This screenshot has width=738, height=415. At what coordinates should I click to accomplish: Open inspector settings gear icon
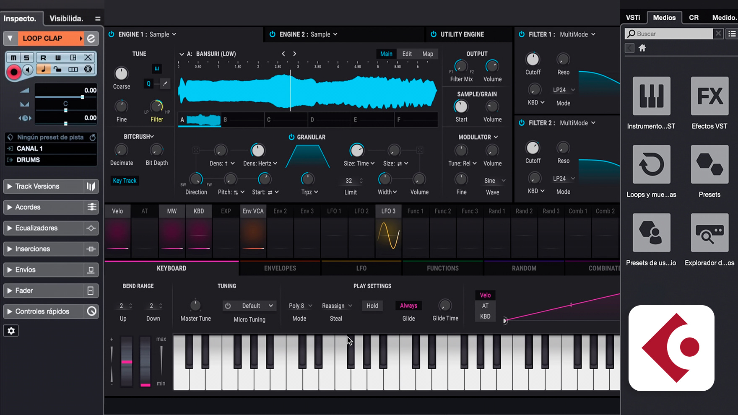point(11,331)
